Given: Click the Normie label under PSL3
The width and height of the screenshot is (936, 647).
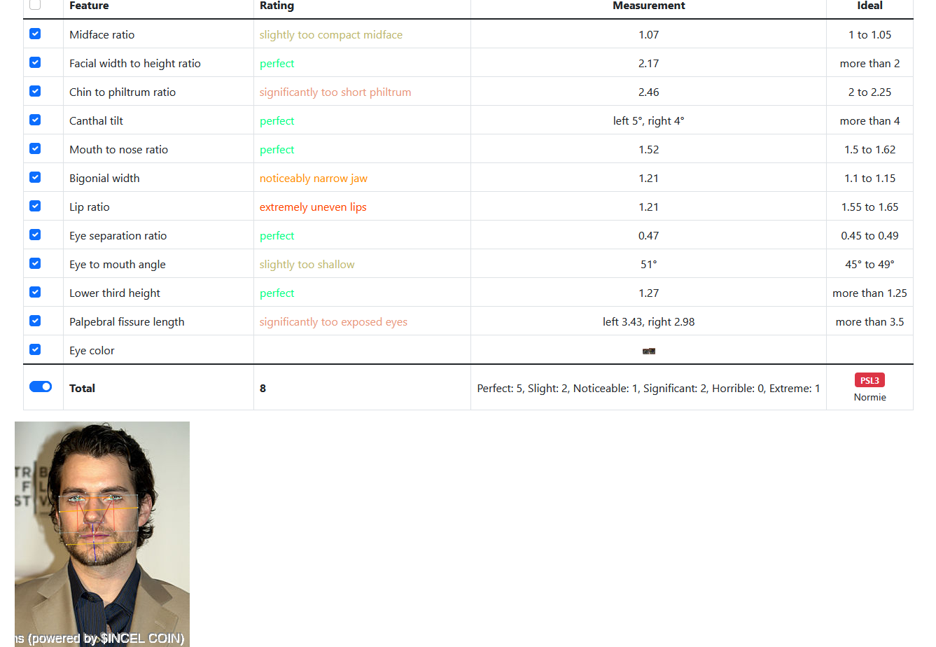Looking at the screenshot, I should pyautogui.click(x=869, y=397).
